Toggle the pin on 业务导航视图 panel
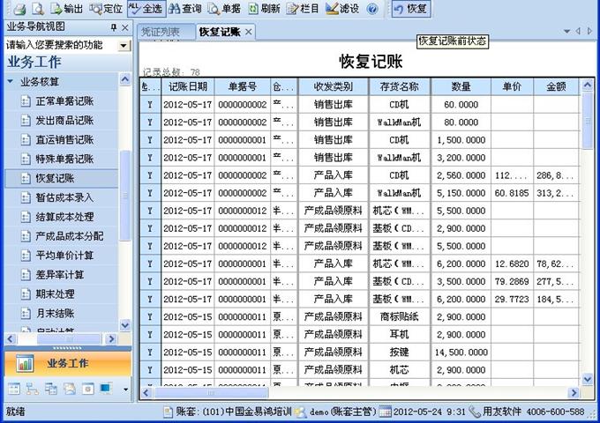Screen dimensions: 600x423 pos(114,27)
